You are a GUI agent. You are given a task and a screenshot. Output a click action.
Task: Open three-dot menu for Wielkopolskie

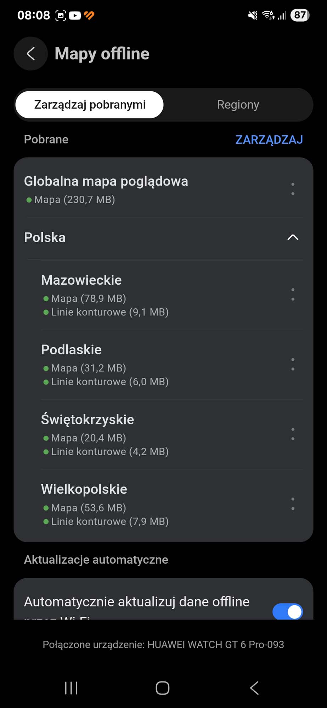293,504
